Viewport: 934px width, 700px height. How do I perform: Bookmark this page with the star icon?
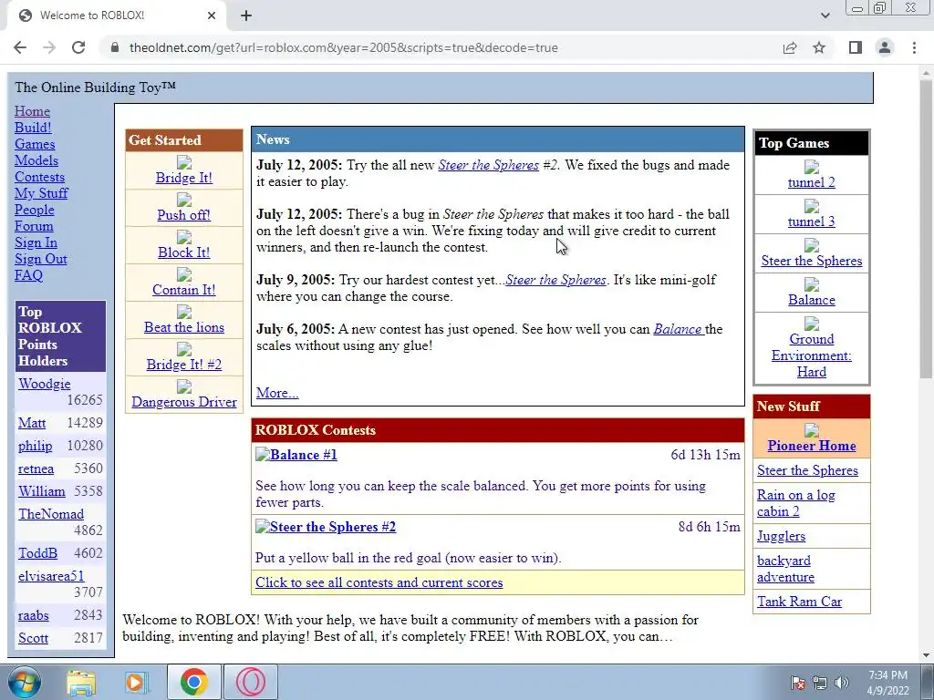pyautogui.click(x=819, y=47)
